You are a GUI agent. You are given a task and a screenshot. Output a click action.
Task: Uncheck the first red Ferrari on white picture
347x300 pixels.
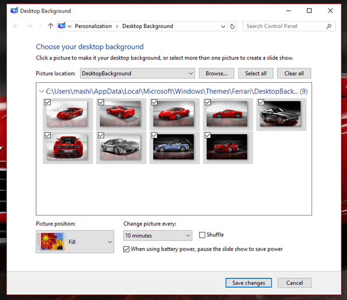48,102
